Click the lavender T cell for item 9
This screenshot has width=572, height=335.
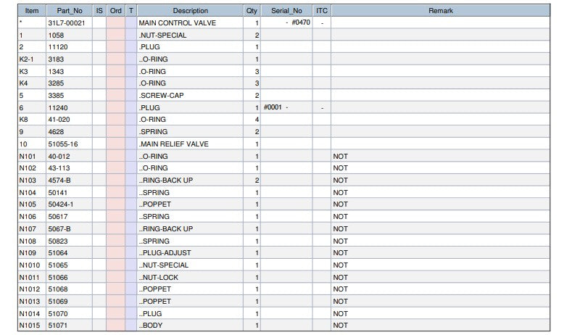[x=131, y=132]
